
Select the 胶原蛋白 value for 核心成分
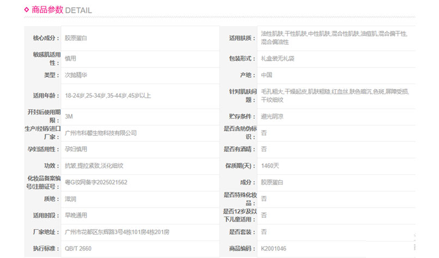point(76,38)
